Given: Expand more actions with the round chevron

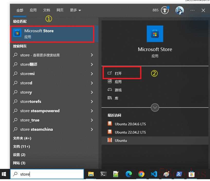Looking at the screenshot, I should [x=155, y=108].
